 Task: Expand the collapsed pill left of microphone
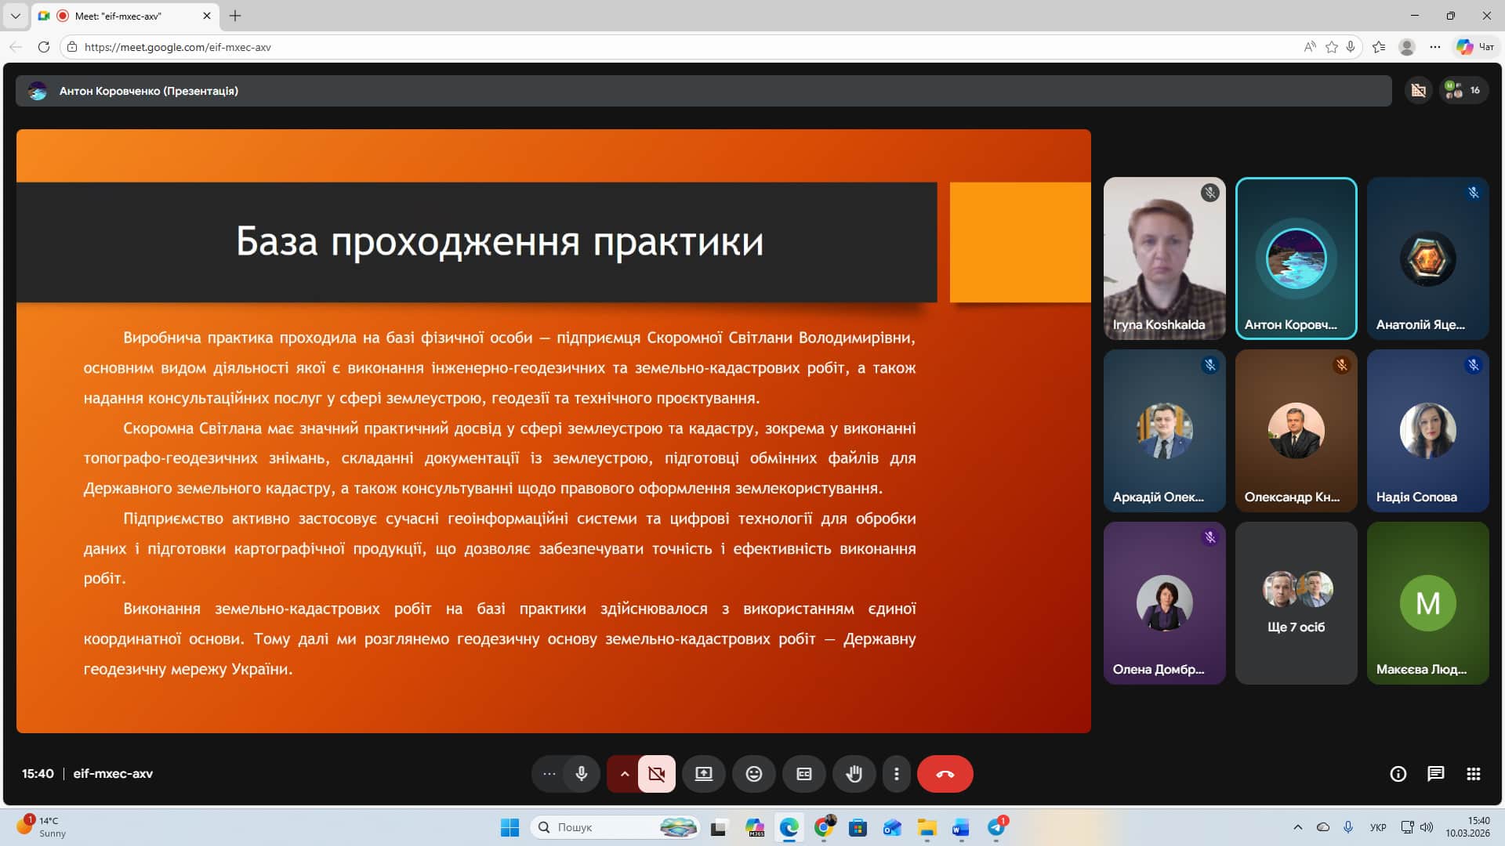(549, 774)
